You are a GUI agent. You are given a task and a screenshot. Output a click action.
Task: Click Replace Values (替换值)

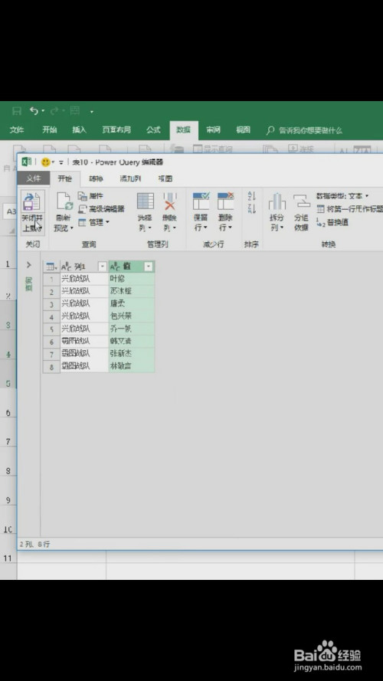[x=332, y=223]
